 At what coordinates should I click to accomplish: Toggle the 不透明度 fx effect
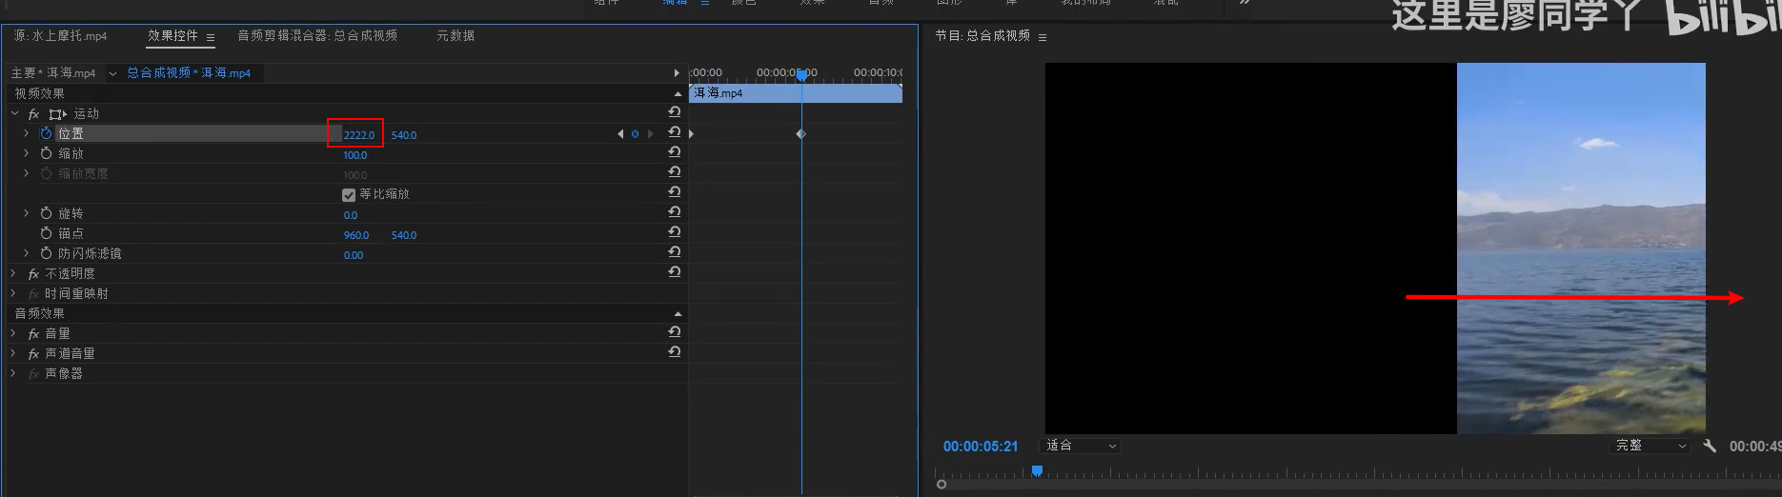[x=33, y=274]
